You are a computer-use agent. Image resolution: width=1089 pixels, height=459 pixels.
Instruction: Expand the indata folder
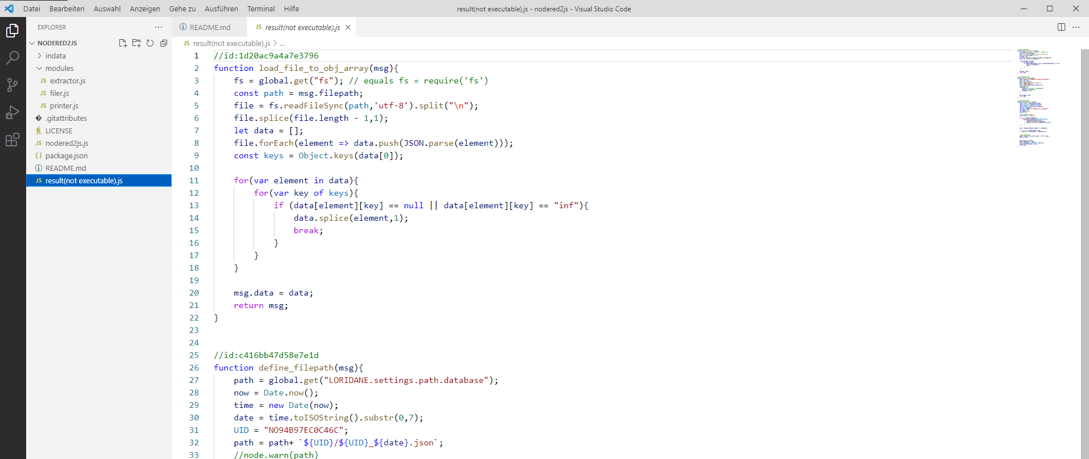coord(99,56)
